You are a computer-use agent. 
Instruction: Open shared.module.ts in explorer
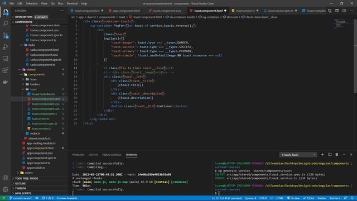40,138
